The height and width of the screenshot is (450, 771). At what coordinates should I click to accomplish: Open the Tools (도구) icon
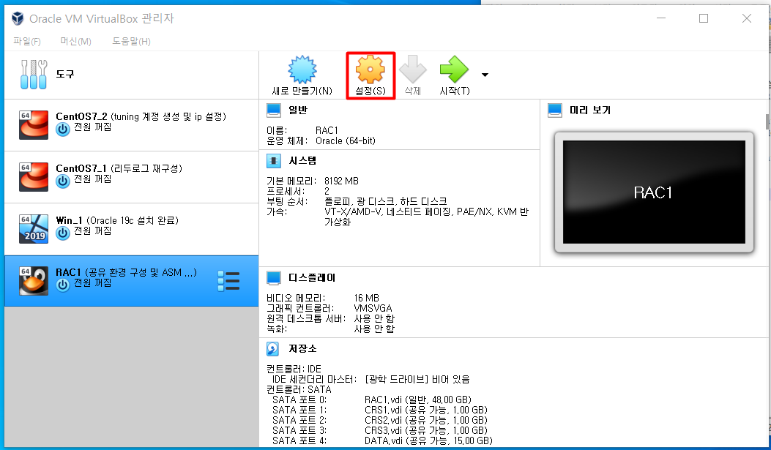click(34, 75)
